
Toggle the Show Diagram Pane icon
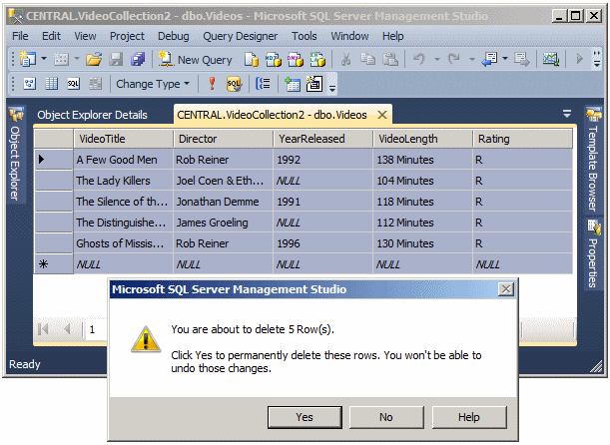click(30, 83)
